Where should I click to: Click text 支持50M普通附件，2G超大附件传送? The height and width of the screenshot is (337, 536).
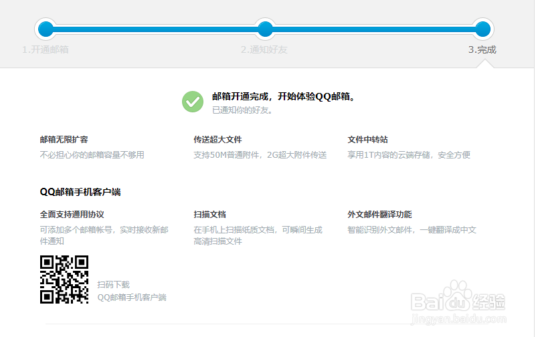pos(260,155)
